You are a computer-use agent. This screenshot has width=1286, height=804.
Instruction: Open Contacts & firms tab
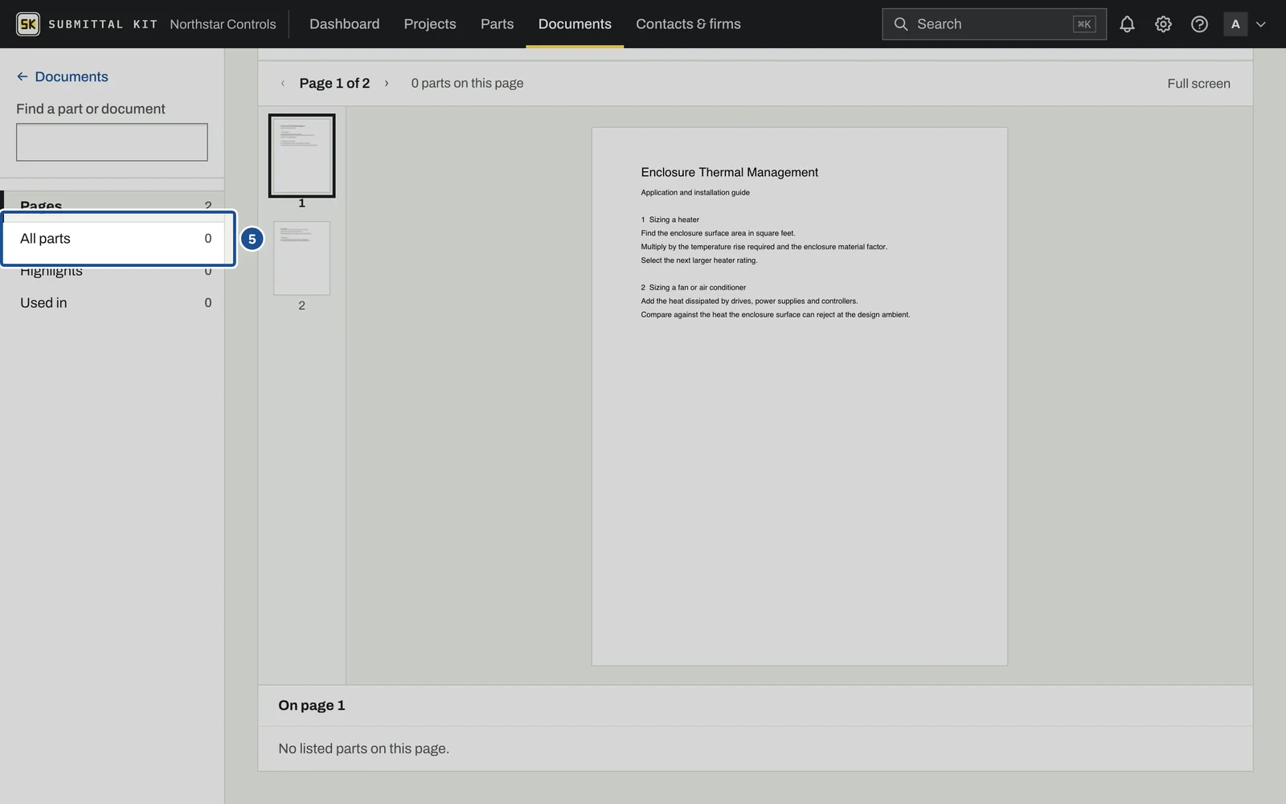(688, 24)
